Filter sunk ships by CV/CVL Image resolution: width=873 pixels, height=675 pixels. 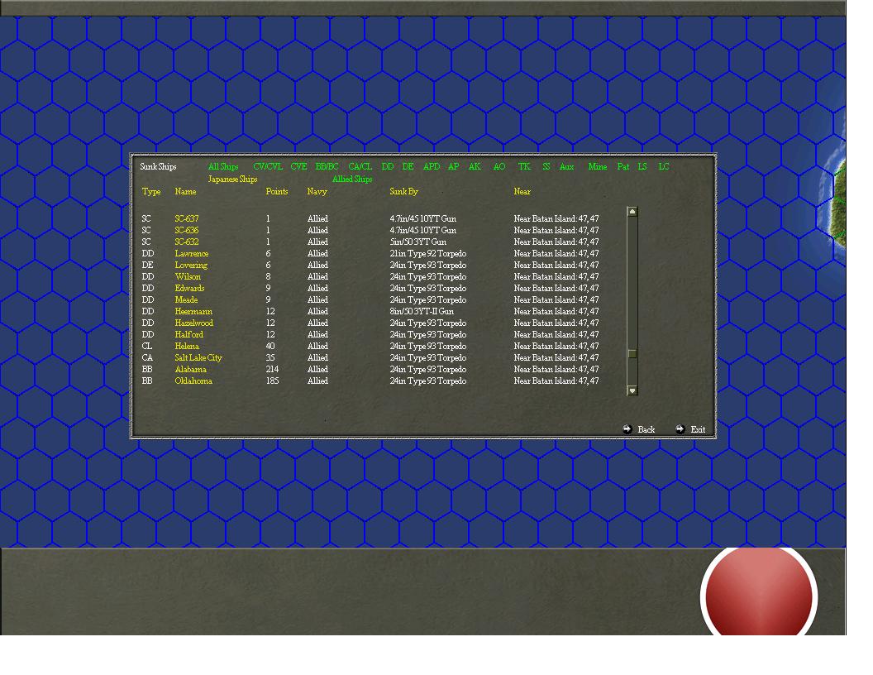click(x=268, y=166)
